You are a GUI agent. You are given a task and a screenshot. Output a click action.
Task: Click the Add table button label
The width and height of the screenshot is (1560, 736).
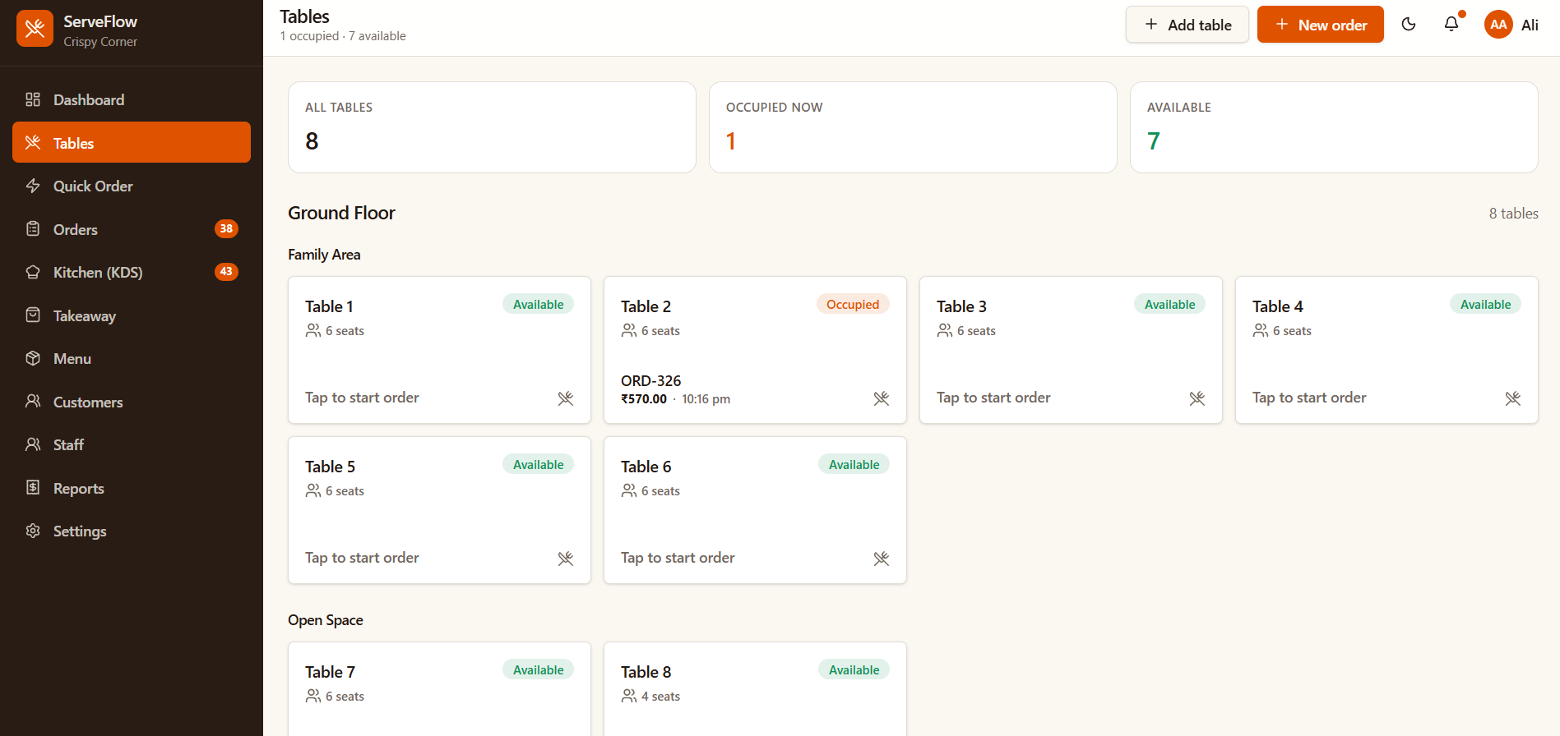[1200, 25]
